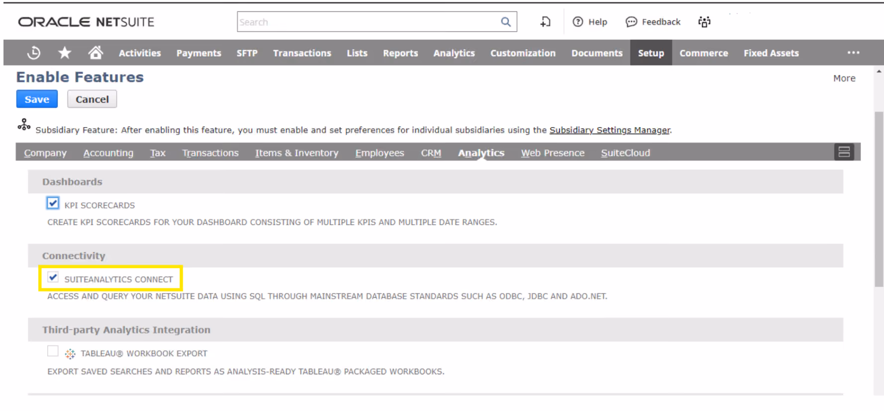Screen dimensions: 884x411
Task: Uncheck the KPI Scorecards checkbox
Action: pyautogui.click(x=53, y=203)
